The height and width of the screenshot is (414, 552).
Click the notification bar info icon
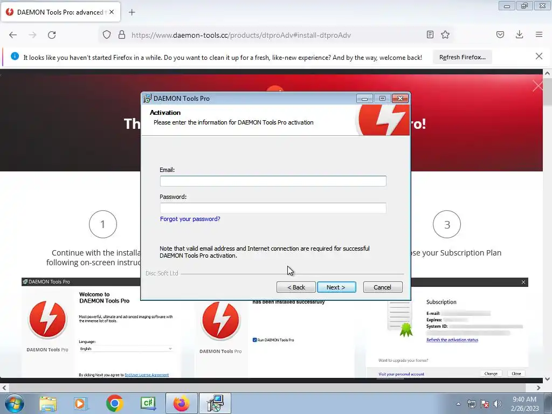click(15, 56)
